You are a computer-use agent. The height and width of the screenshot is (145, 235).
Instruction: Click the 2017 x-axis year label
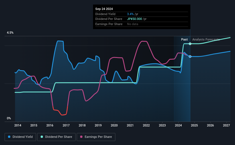coord(66,125)
